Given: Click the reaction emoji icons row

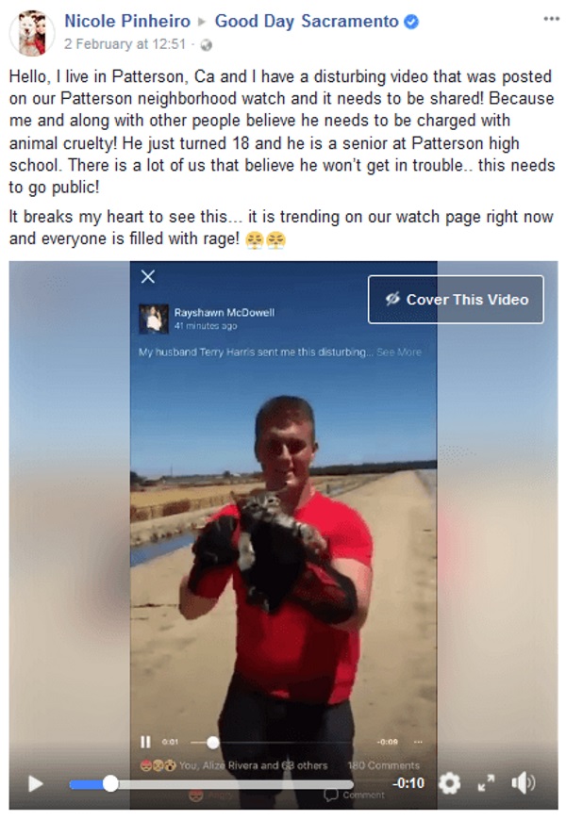Looking at the screenshot, I should click(158, 765).
